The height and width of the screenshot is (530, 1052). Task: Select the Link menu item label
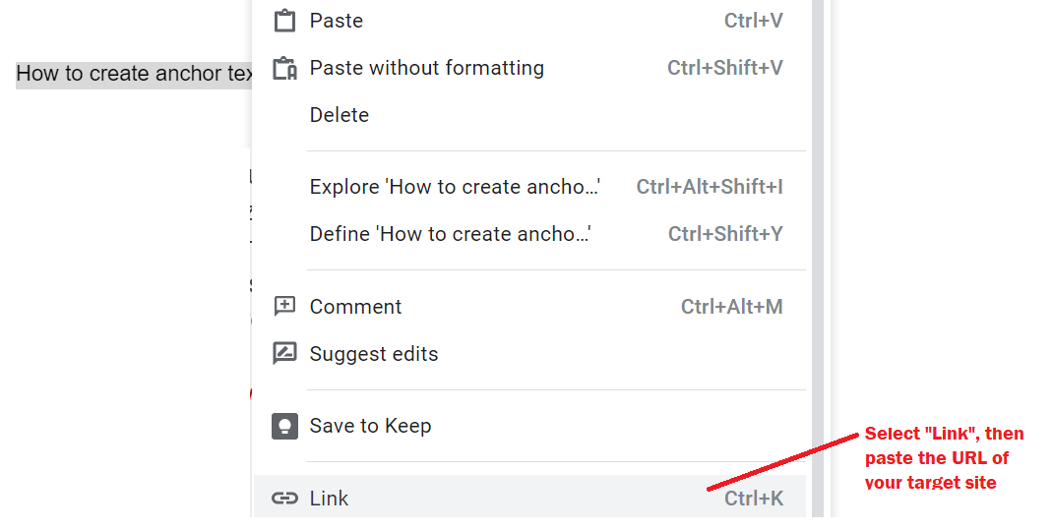(329, 498)
